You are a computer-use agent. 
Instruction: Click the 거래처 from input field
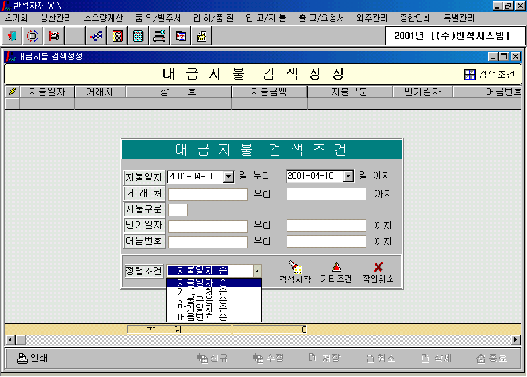(208, 194)
